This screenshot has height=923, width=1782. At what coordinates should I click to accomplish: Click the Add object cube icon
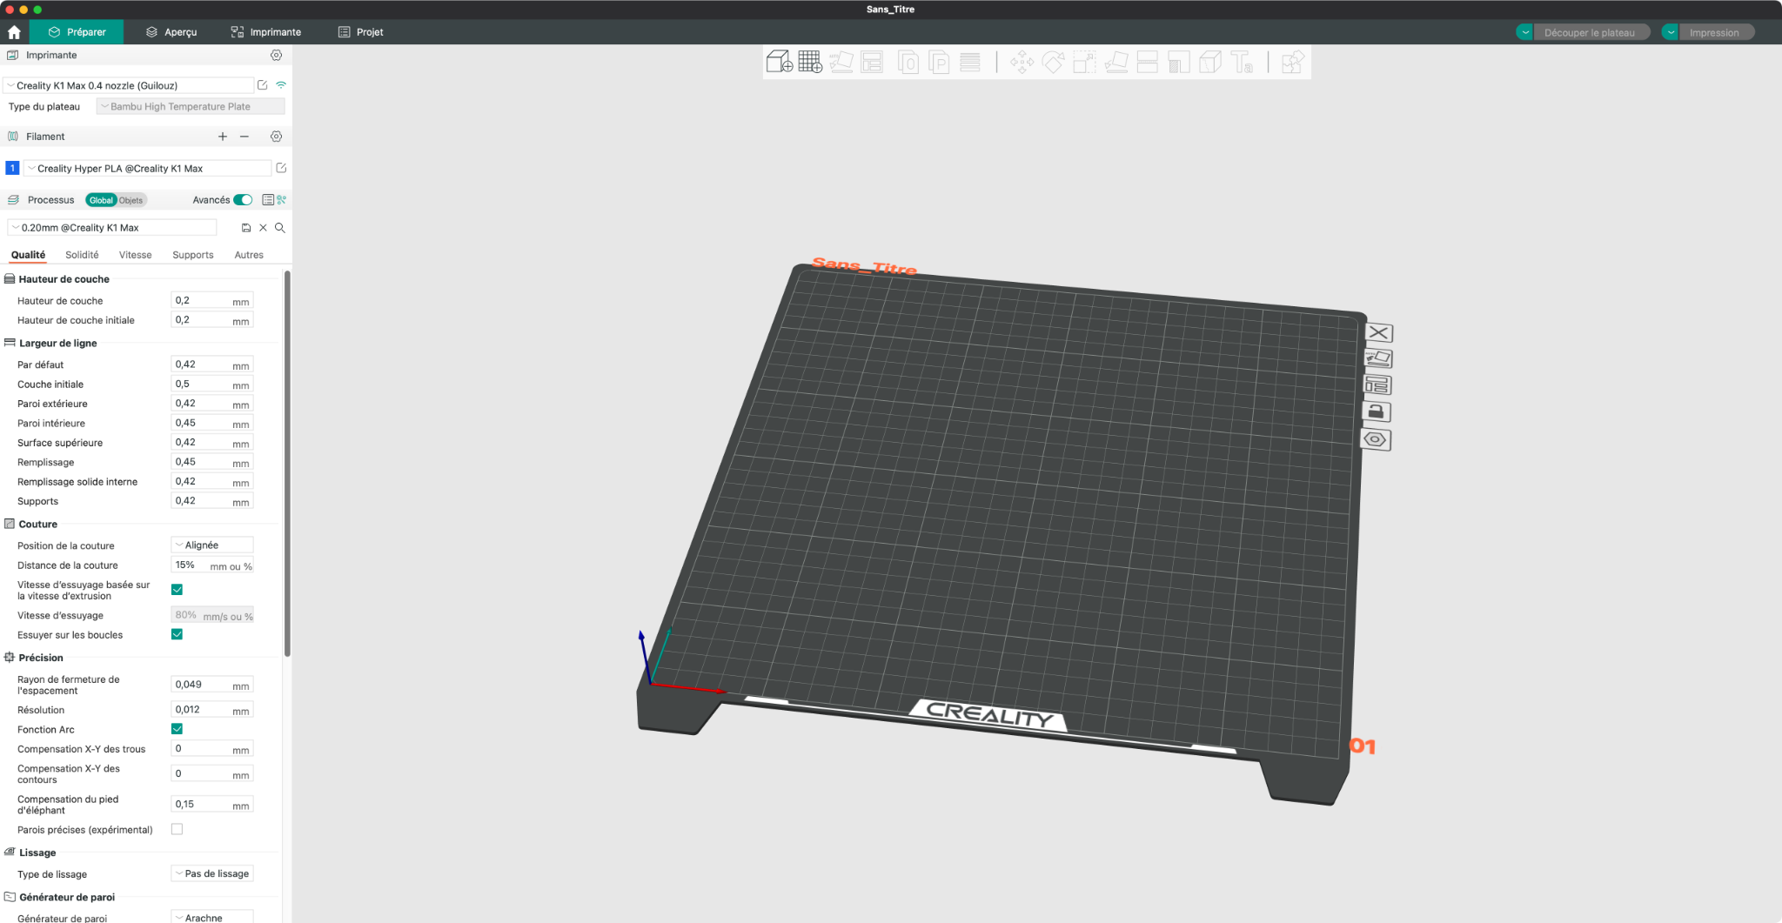point(779,62)
